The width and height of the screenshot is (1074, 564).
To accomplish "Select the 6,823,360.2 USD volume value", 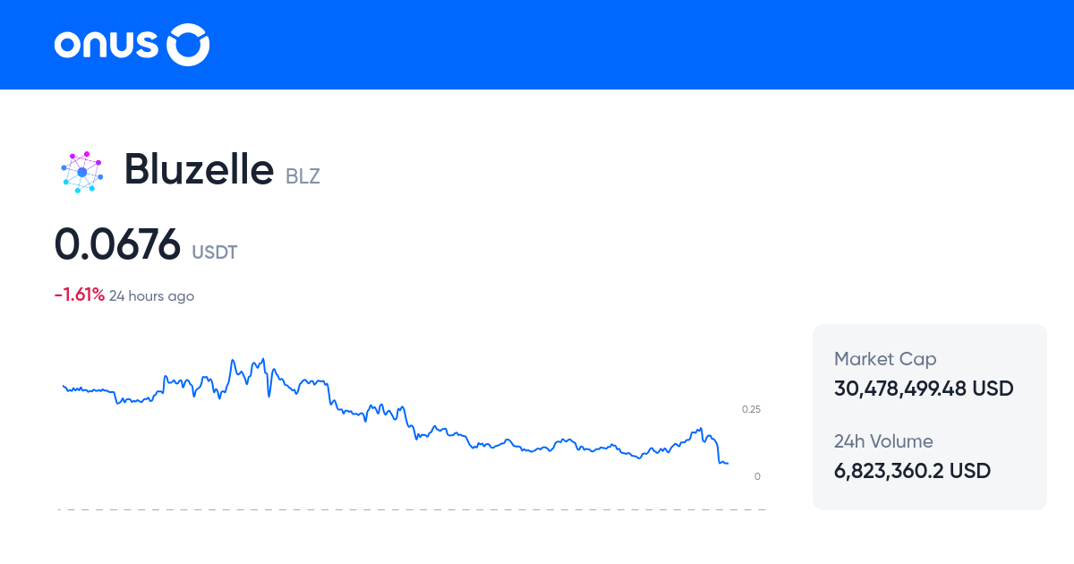I will [912, 471].
